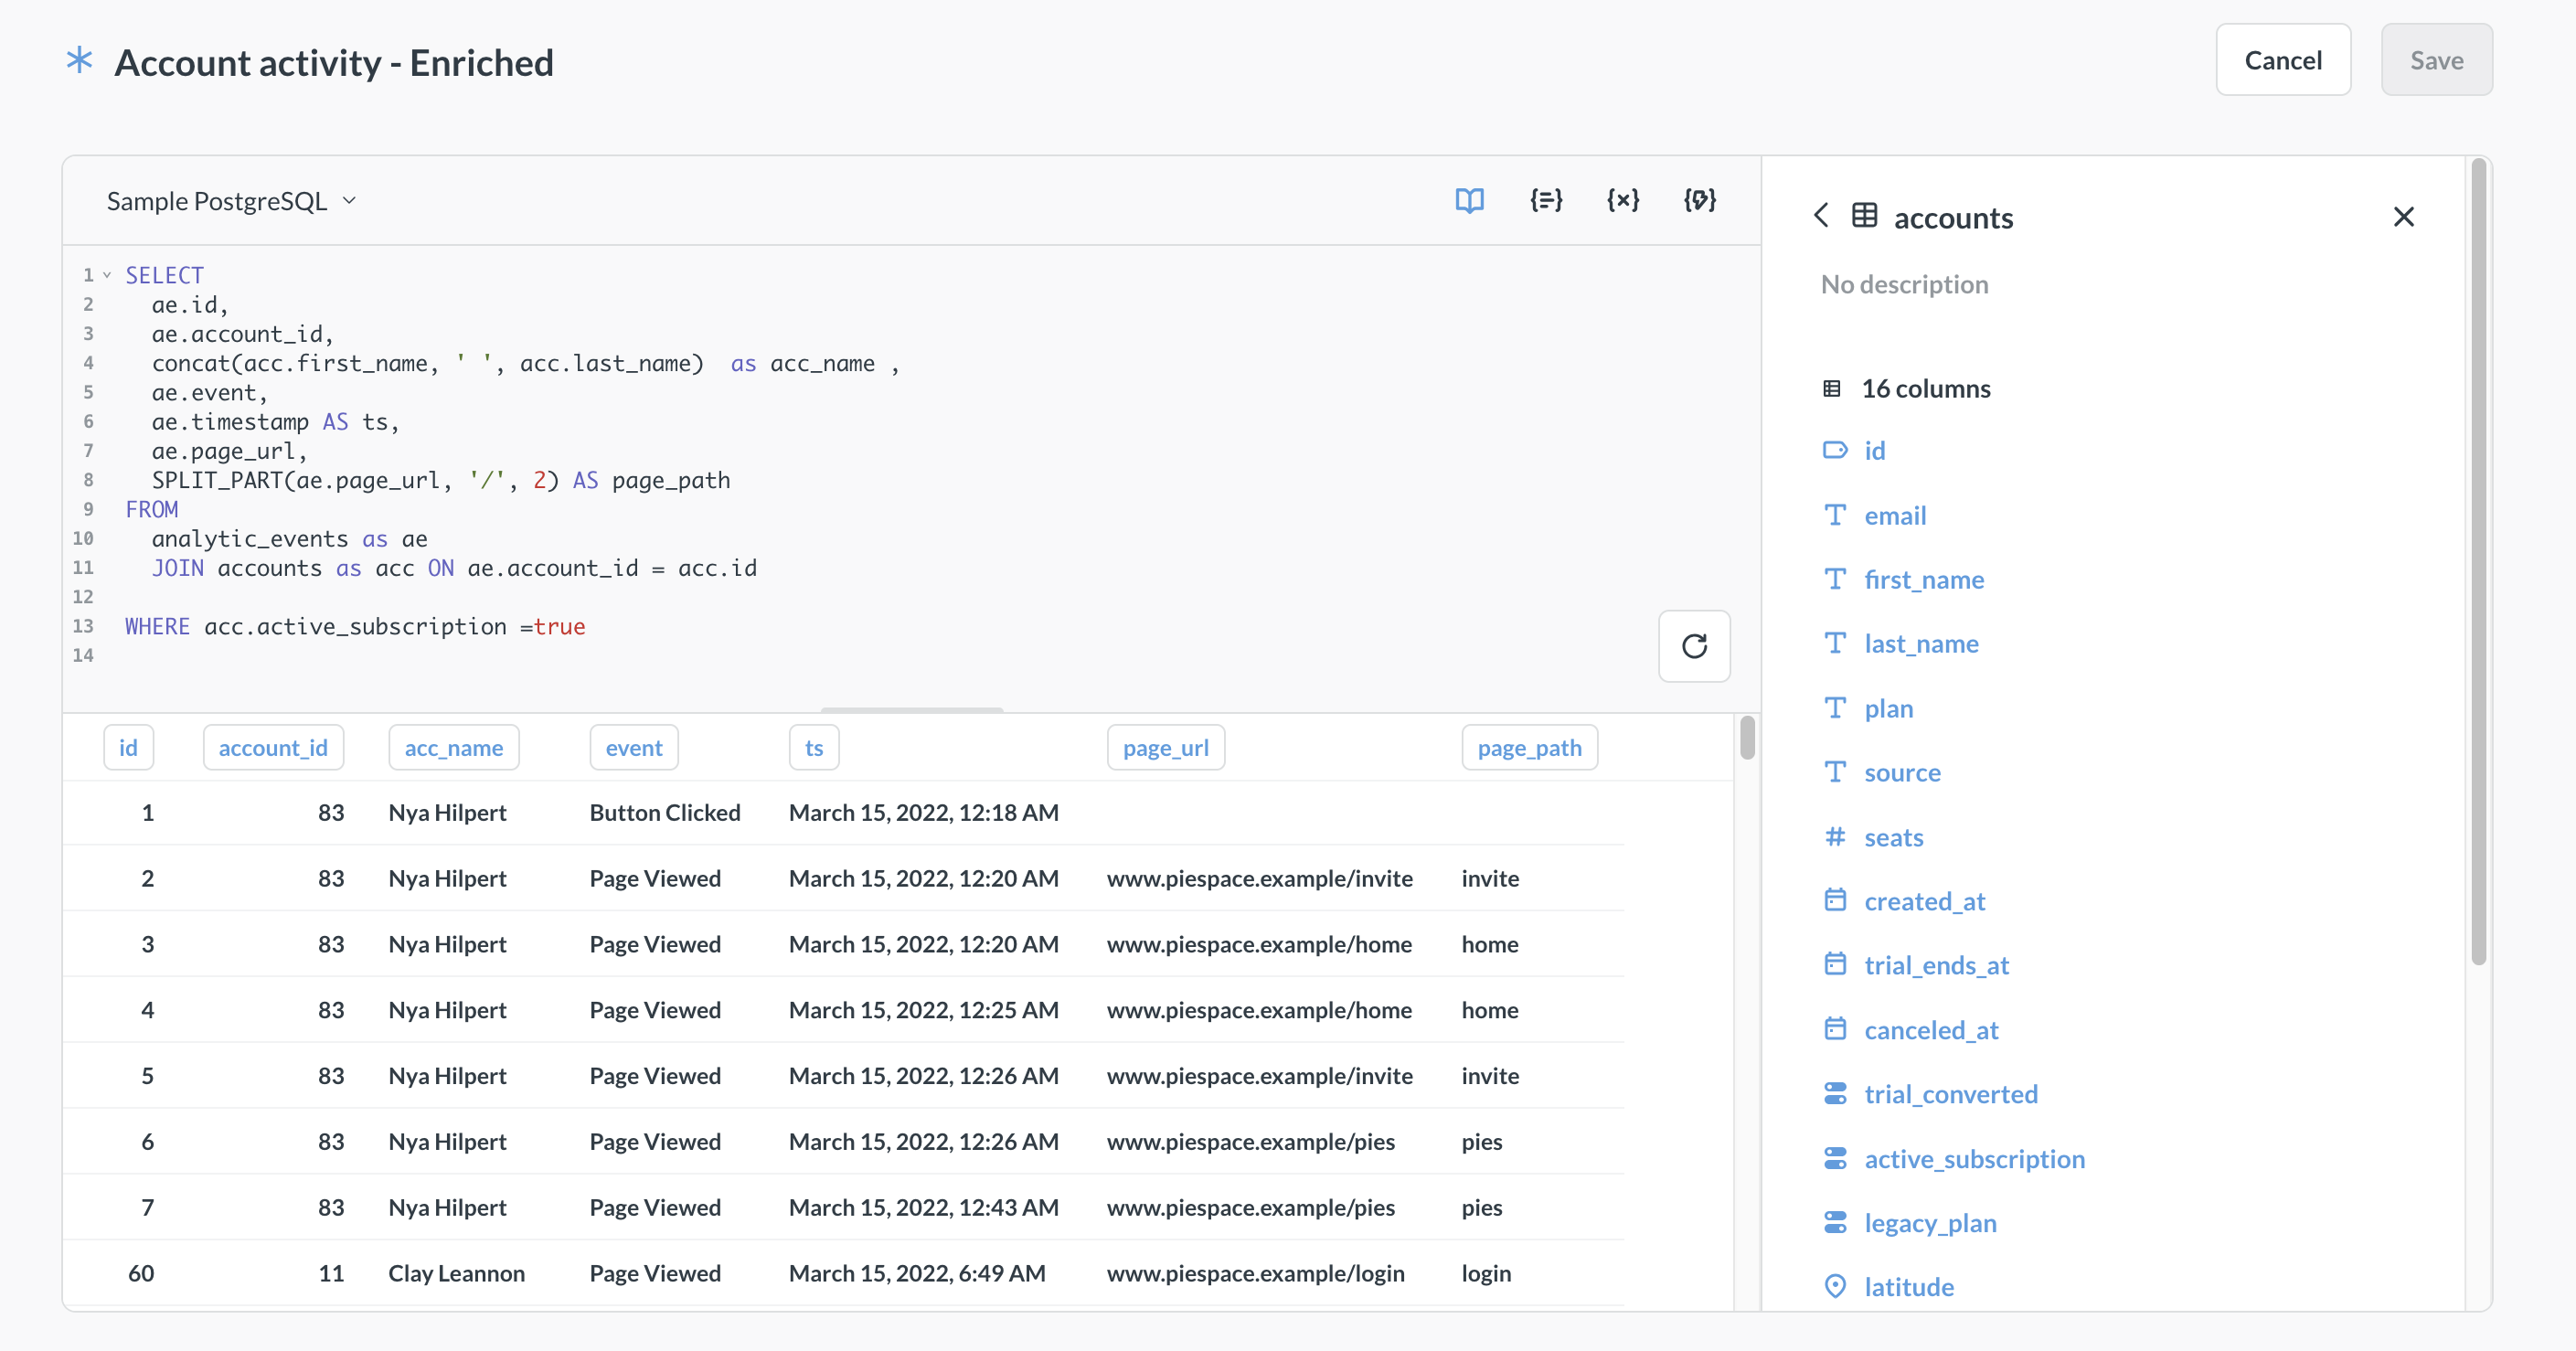This screenshot has height=1351, width=2576.
Task: Refresh the query results
Action: (x=1693, y=646)
